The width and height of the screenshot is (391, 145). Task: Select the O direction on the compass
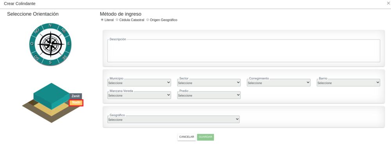click(x=32, y=44)
